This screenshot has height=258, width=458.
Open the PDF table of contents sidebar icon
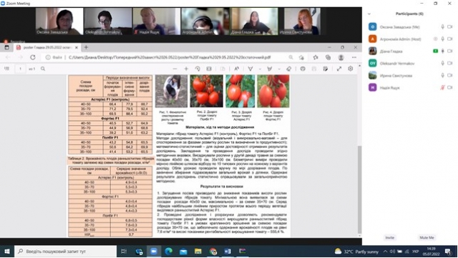6,69
